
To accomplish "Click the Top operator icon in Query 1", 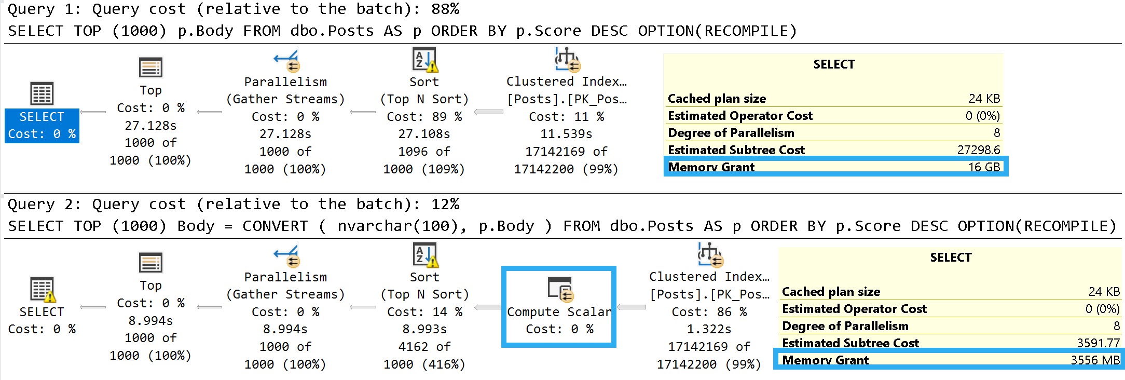I will [x=150, y=67].
